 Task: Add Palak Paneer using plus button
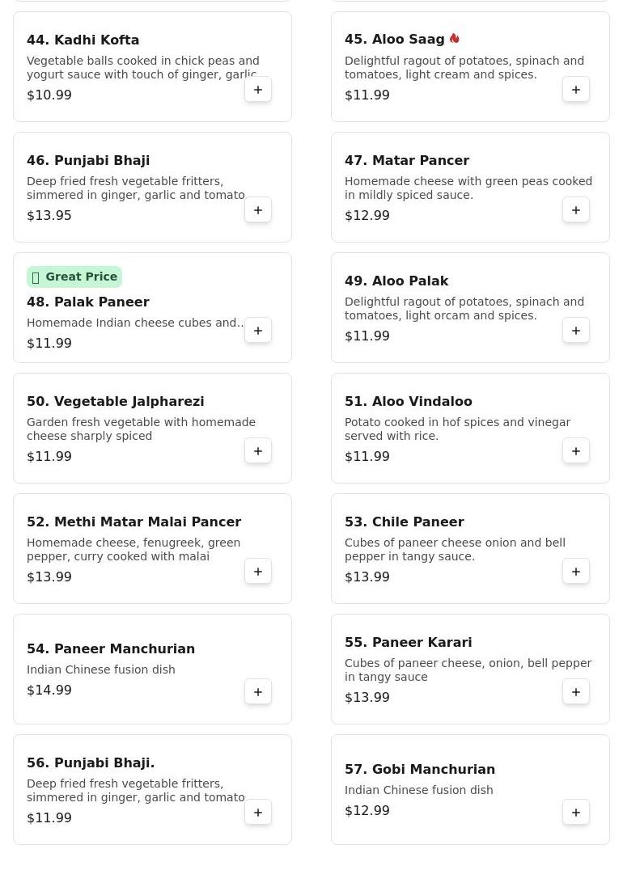[258, 331]
